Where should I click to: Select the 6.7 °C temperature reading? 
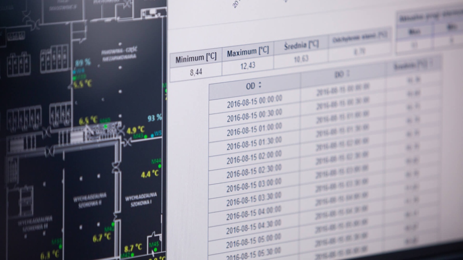tap(102, 237)
